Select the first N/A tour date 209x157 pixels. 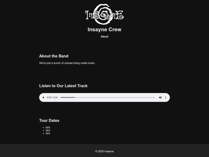[x=48, y=128]
